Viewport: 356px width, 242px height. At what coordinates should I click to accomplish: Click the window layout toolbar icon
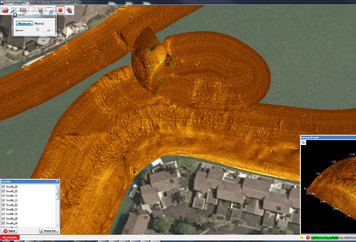click(50, 9)
